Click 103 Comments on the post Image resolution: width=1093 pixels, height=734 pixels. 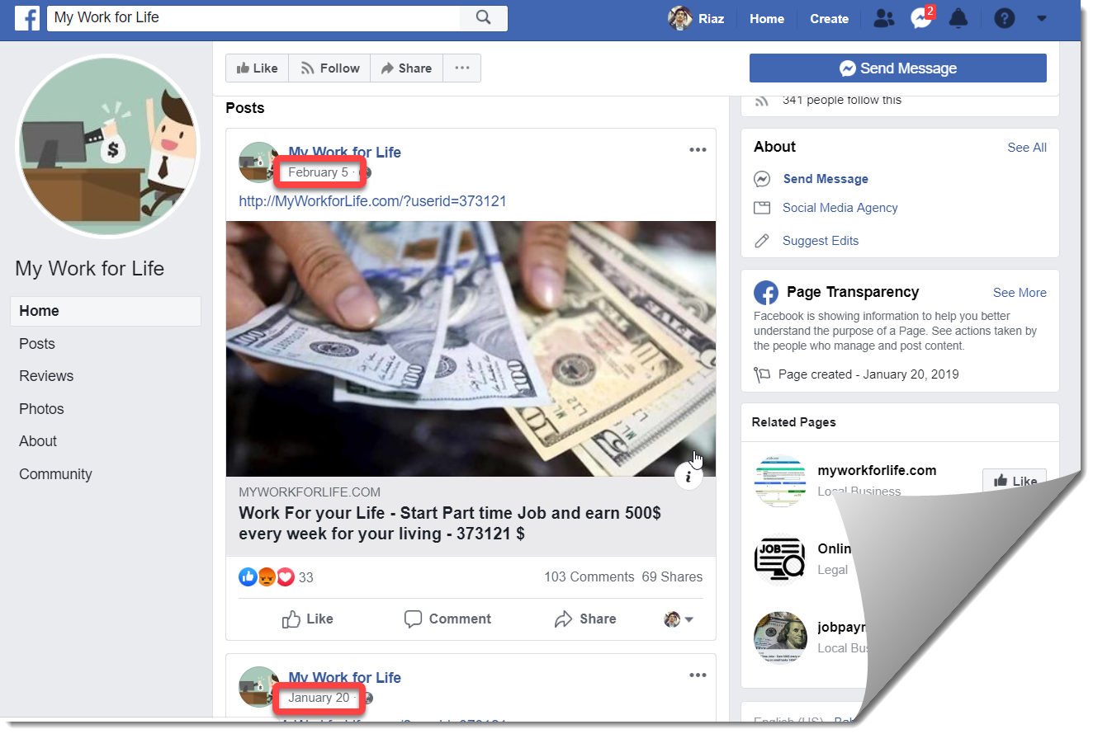pos(589,577)
